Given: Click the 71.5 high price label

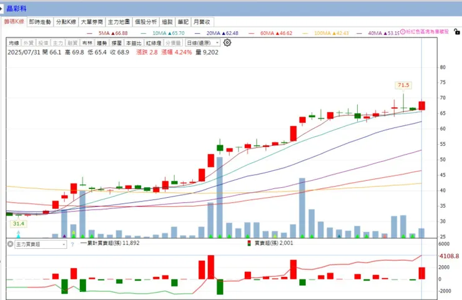Looking at the screenshot, I should pos(403,85).
